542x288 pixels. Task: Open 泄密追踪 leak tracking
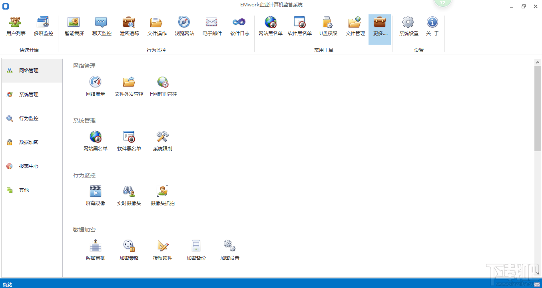pos(129,26)
